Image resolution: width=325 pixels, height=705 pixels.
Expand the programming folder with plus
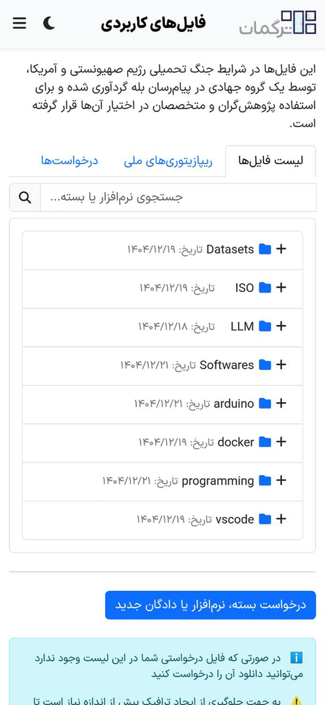[281, 481]
